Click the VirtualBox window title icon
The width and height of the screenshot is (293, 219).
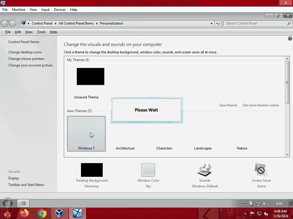(3, 3)
